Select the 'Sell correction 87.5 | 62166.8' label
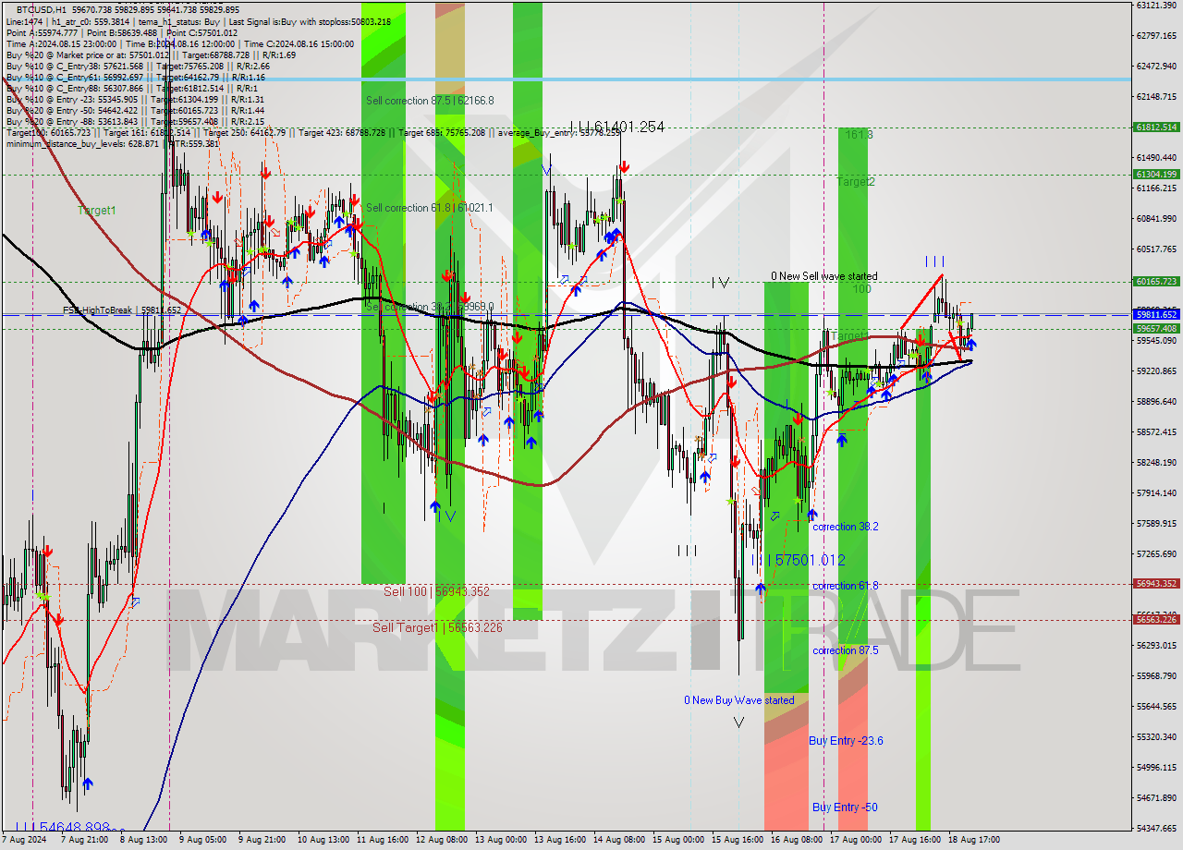The image size is (1183, 850). coord(430,101)
